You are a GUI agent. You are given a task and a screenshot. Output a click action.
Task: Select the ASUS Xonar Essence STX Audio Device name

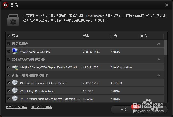click(43, 83)
